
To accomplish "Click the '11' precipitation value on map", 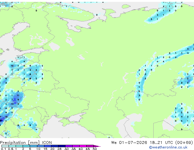I will (x=18, y=96).
